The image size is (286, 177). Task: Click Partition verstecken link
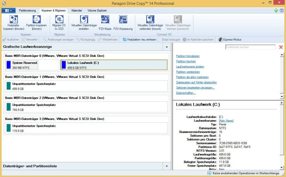pos(188,72)
